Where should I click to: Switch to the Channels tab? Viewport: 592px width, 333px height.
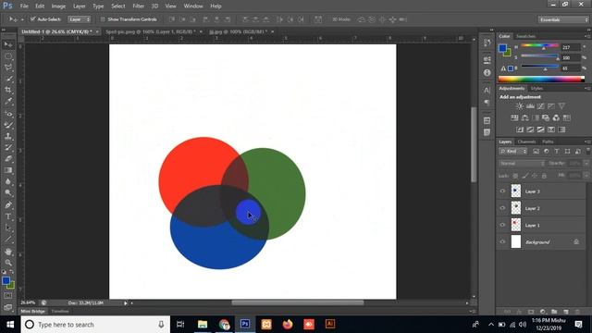pos(526,142)
